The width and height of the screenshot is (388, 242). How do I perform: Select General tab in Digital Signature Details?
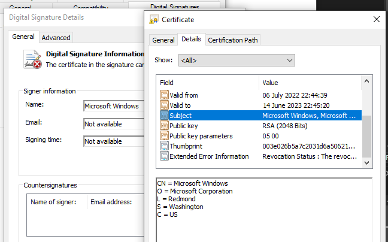click(23, 37)
